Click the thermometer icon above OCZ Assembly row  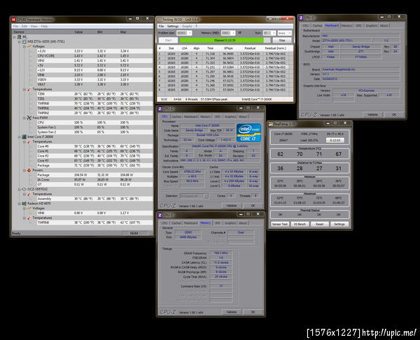(x=29, y=194)
